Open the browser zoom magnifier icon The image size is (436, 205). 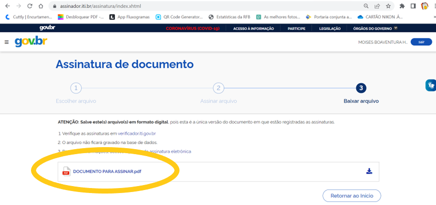click(366, 6)
